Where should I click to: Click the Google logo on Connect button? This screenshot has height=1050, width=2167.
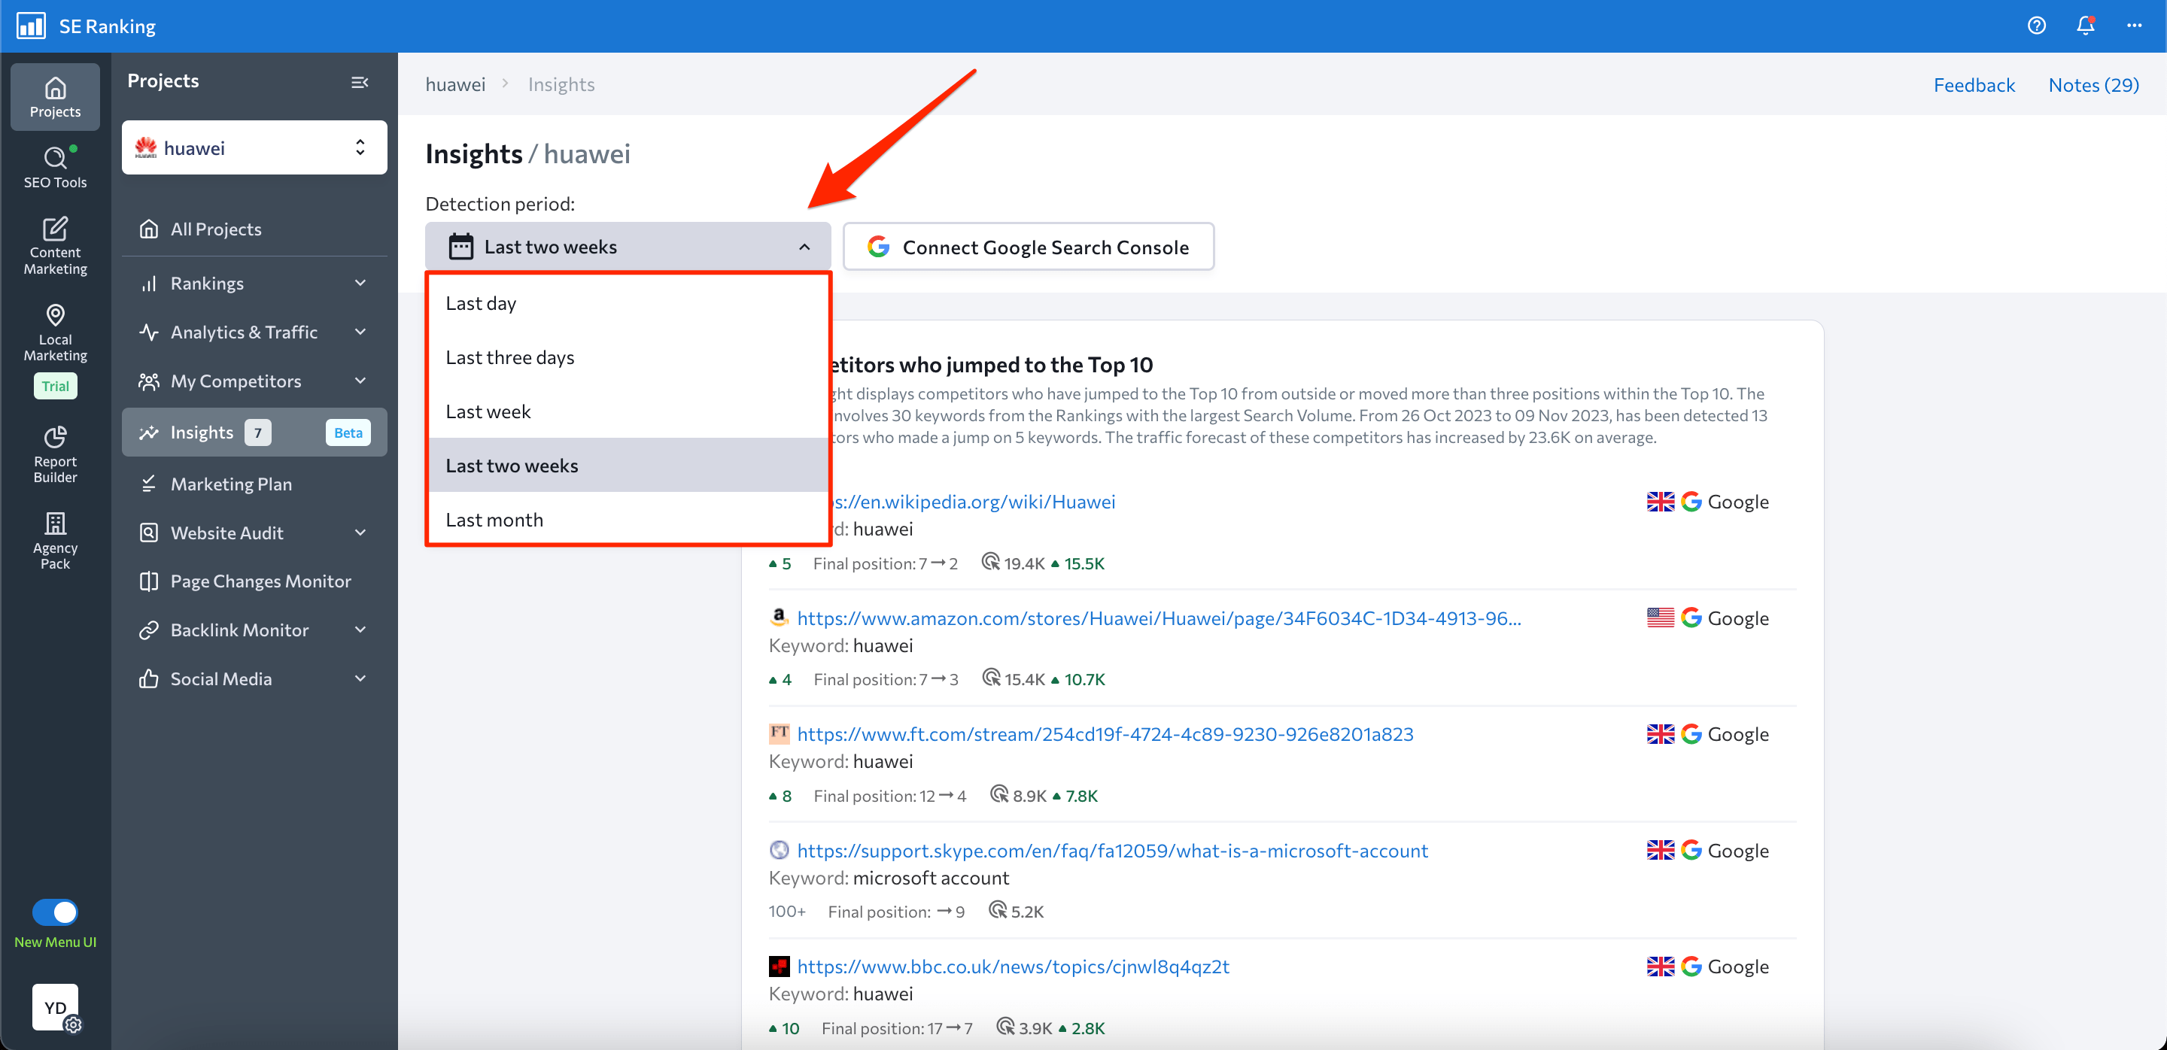tap(878, 246)
